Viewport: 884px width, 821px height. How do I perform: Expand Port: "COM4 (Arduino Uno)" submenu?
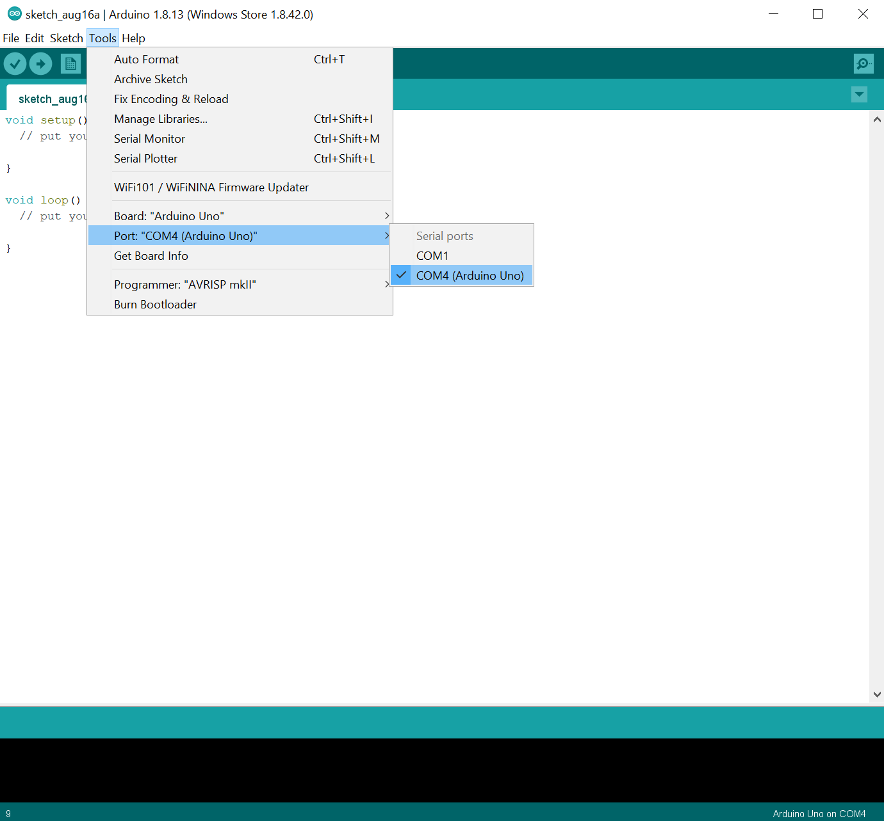coord(240,235)
